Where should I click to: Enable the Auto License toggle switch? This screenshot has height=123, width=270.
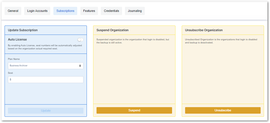pyautogui.click(x=80, y=40)
